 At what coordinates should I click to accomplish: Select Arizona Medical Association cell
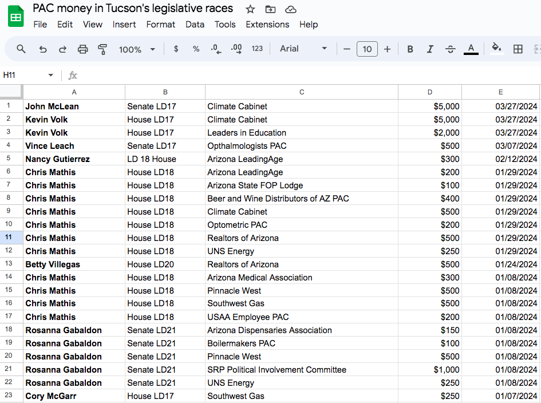pyautogui.click(x=302, y=278)
